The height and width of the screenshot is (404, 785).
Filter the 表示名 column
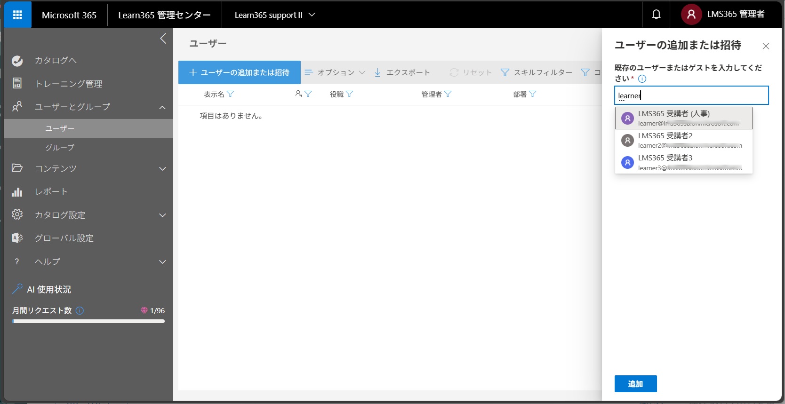tap(230, 94)
